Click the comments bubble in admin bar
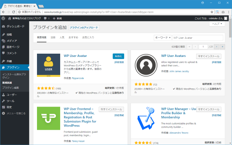232x145 pixels. tap(46, 18)
